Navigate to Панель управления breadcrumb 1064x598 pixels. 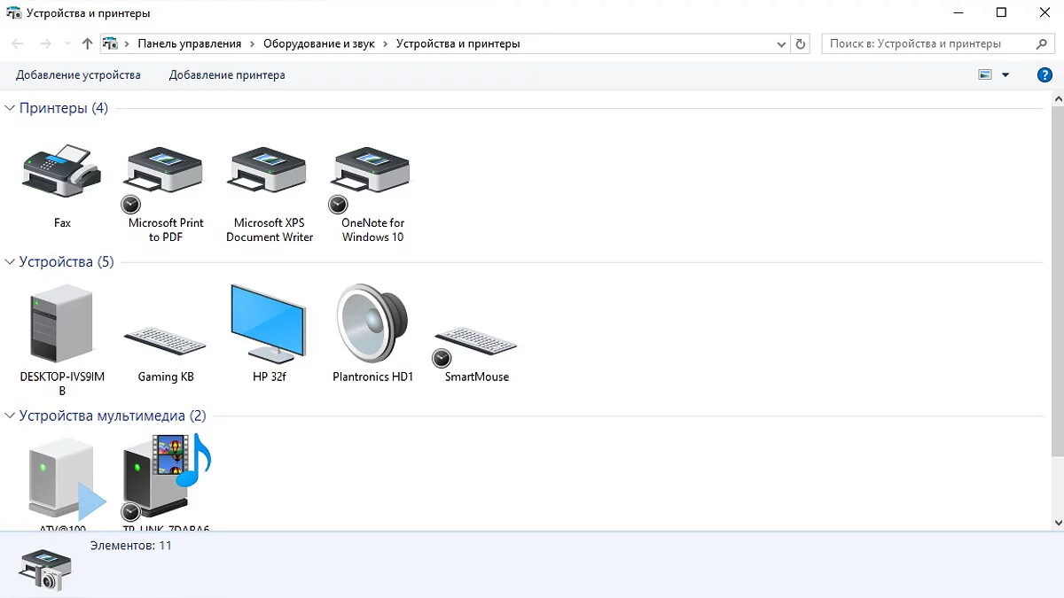point(190,43)
